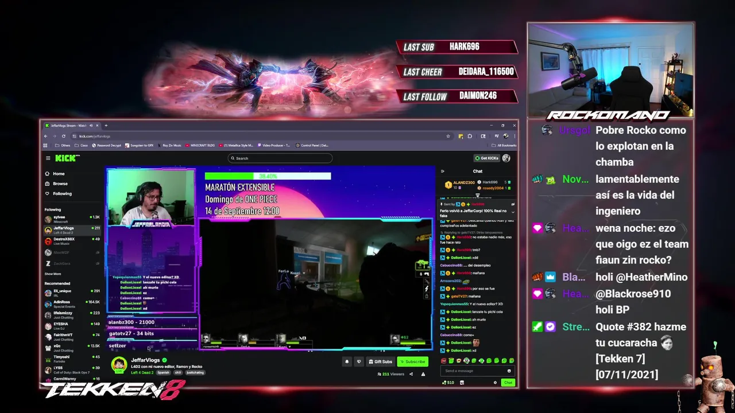Share the stream with the share icon
This screenshot has height=413, width=735.
pos(411,374)
